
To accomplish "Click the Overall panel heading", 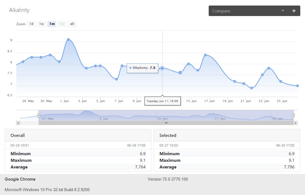I will [17, 136].
